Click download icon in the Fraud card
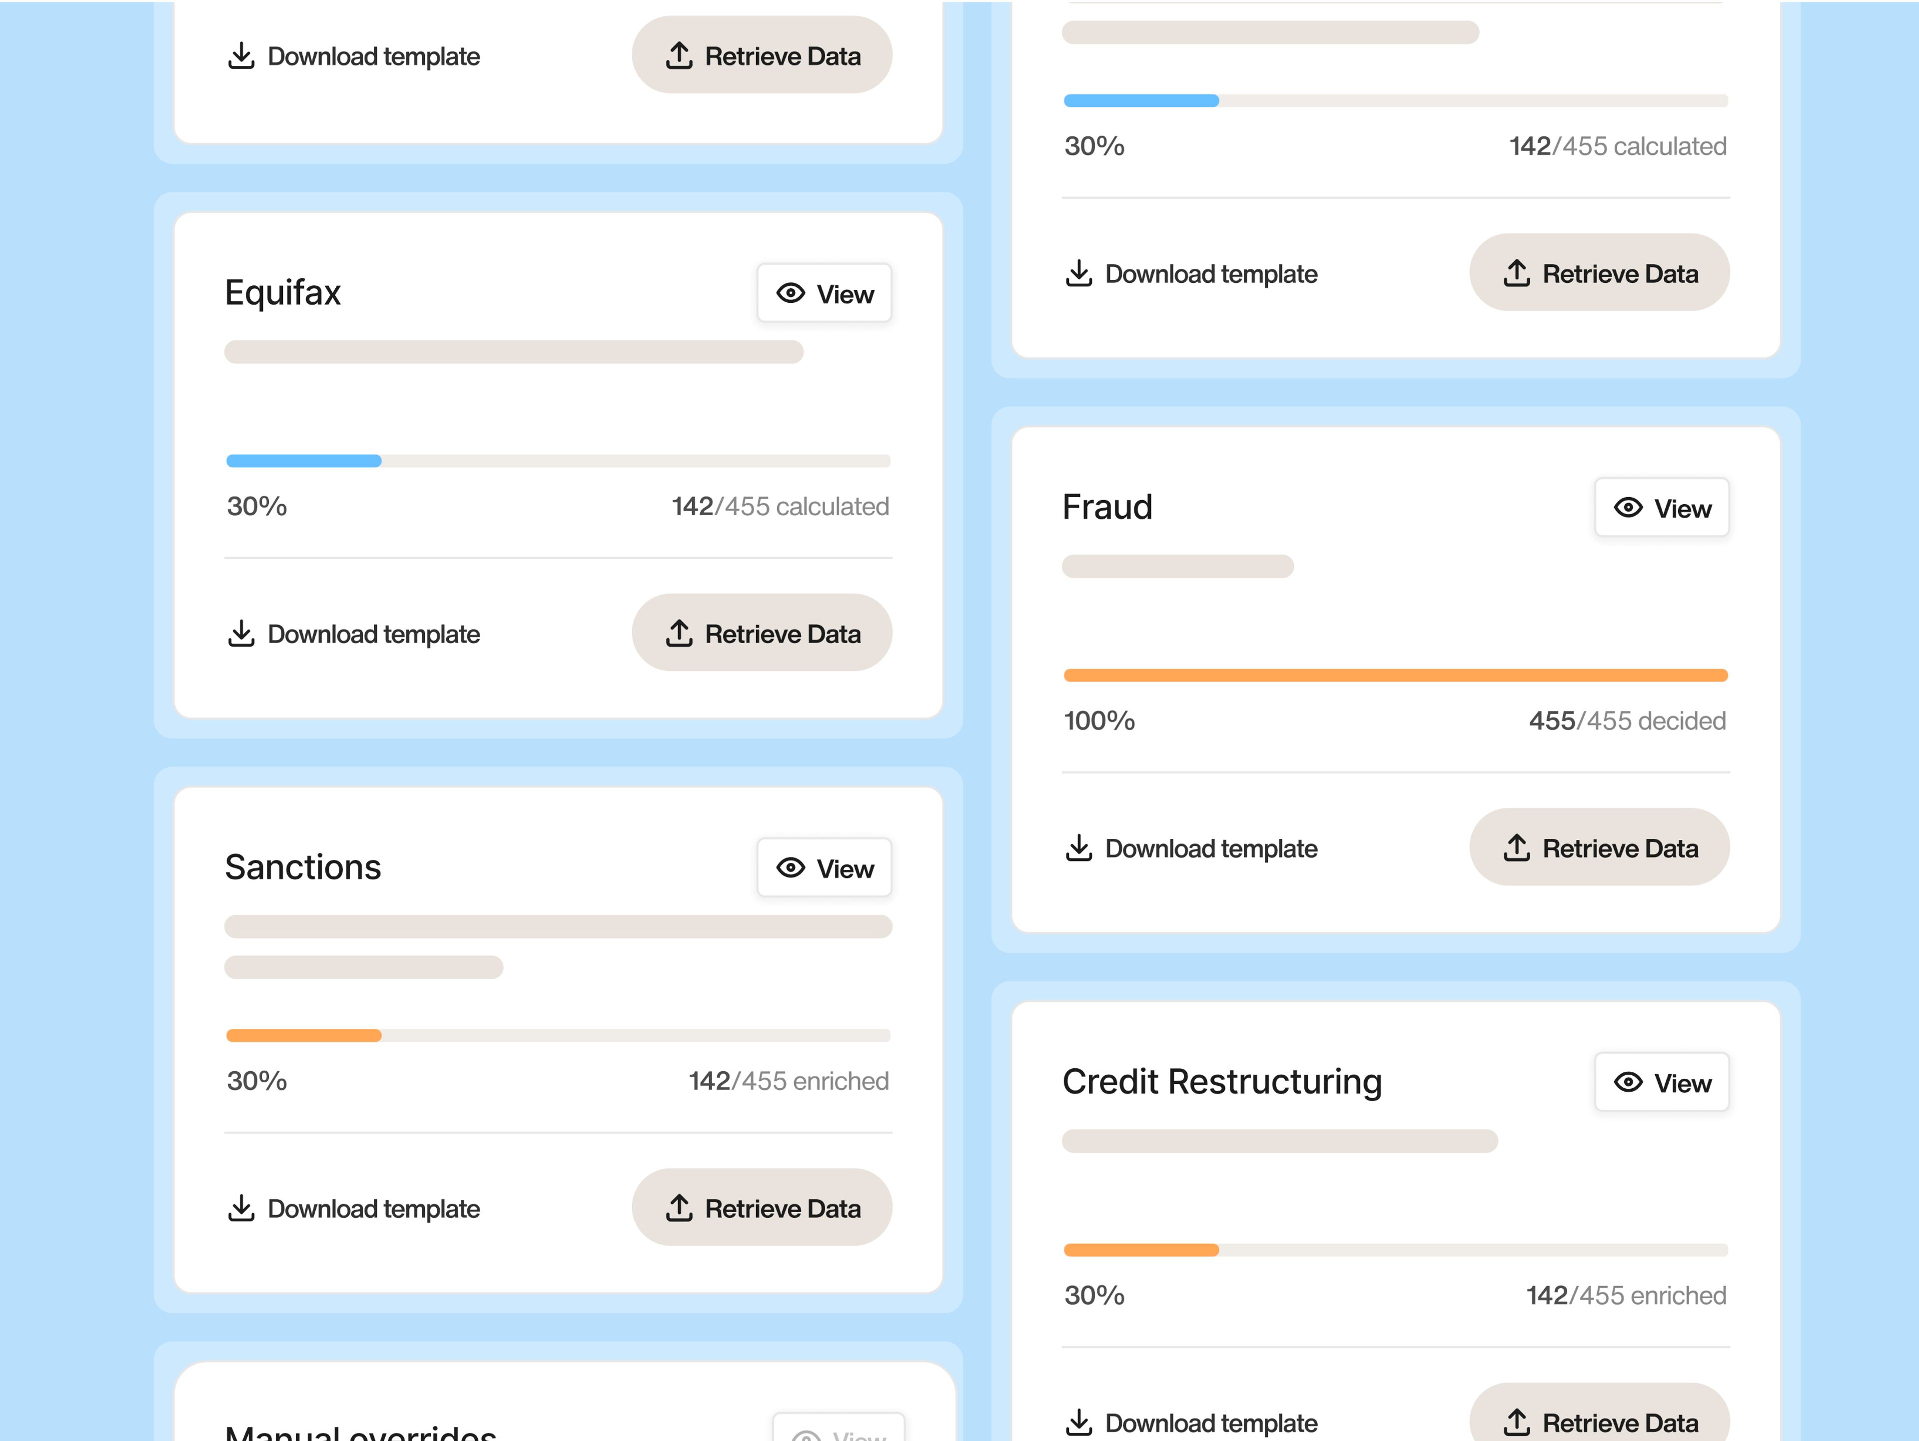The width and height of the screenshot is (1919, 1441). [x=1078, y=847]
